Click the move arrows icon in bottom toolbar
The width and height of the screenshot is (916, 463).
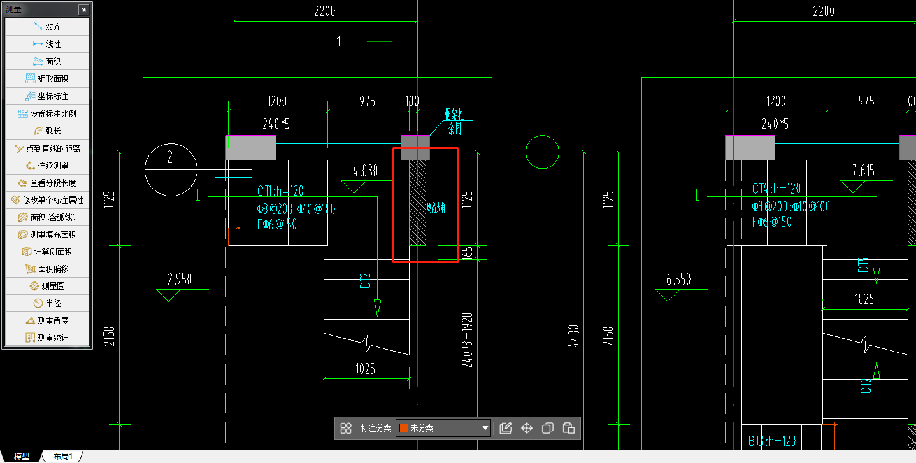click(x=527, y=428)
